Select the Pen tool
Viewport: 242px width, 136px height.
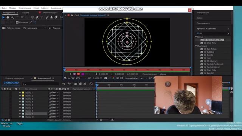(x=37, y=17)
